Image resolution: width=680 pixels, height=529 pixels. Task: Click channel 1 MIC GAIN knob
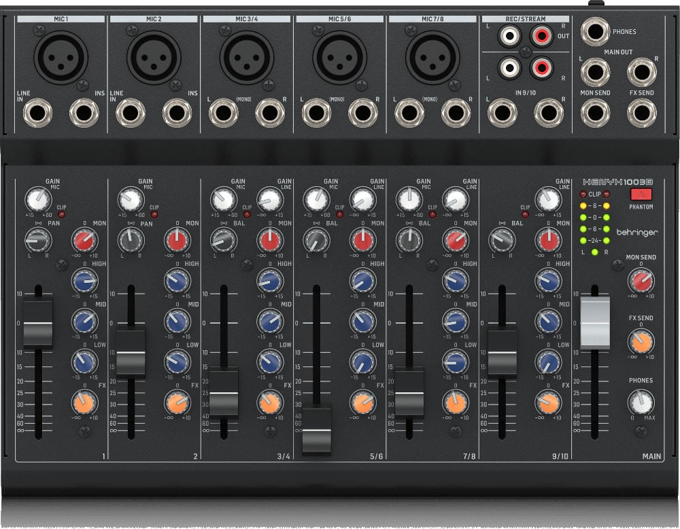[x=37, y=199]
